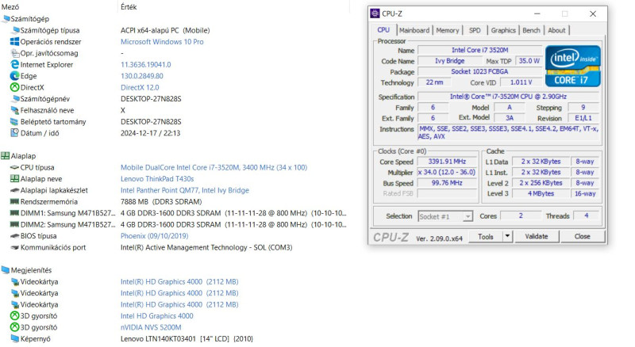This screenshot has height=347, width=635.
Task: Click the Intel Core i7 logo badge
Action: [572, 67]
